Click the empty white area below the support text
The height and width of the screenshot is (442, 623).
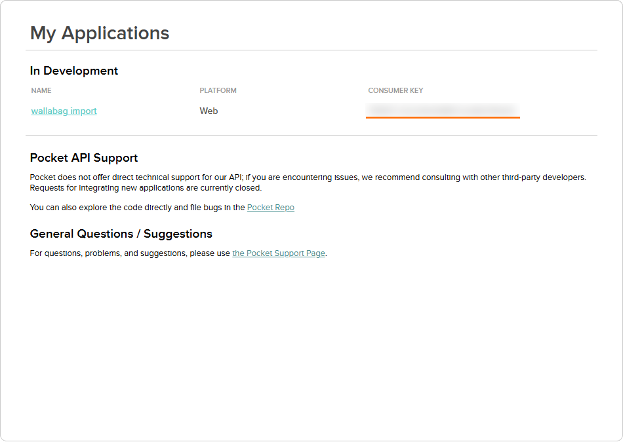point(311,349)
